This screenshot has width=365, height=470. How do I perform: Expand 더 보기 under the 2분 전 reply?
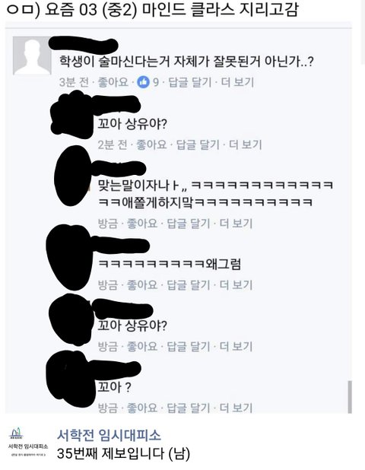click(x=246, y=144)
